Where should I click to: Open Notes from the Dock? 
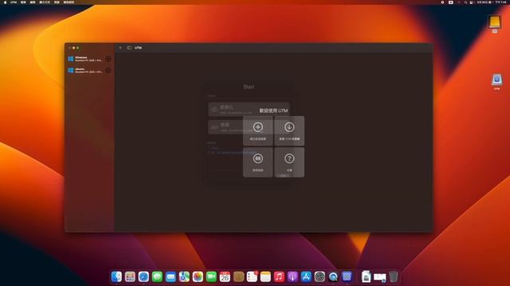265,276
